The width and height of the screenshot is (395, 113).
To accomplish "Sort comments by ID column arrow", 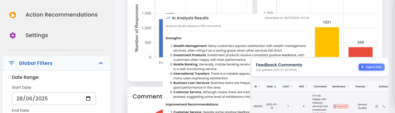I will pyautogui.click(x=259, y=86).
